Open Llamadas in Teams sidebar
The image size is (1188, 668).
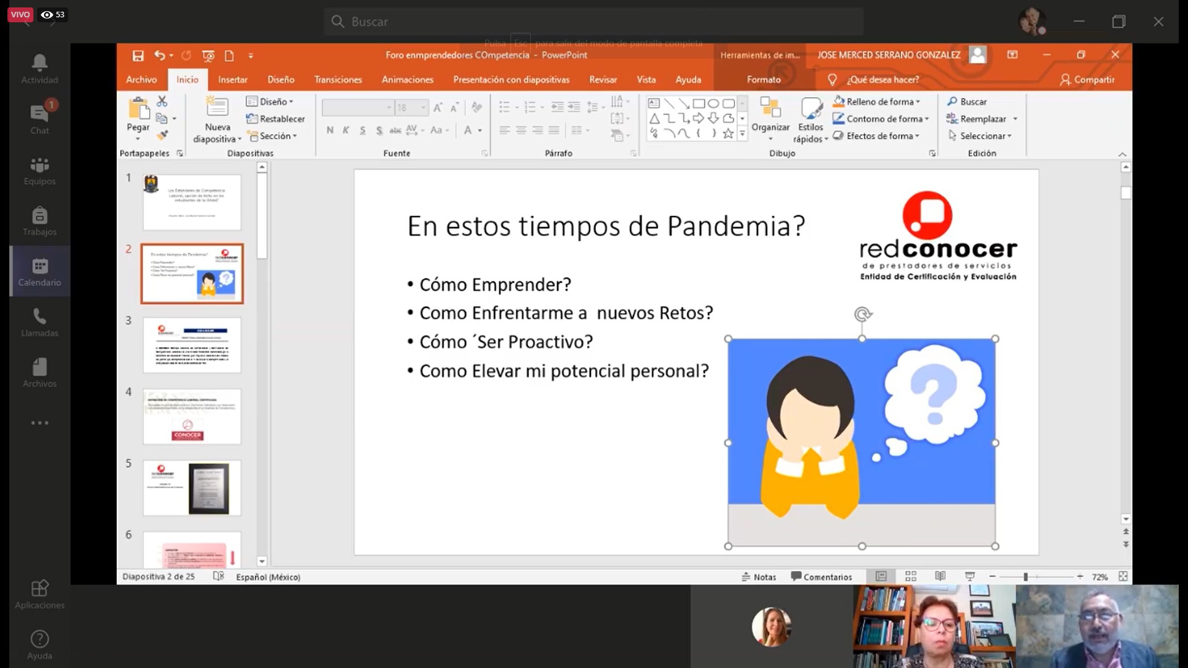(x=40, y=322)
